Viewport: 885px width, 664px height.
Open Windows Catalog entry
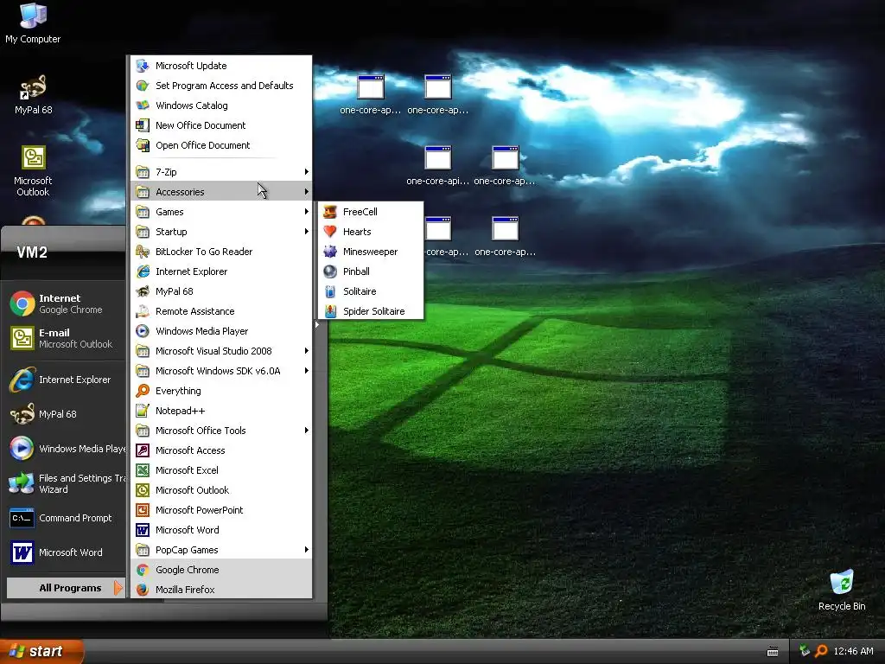[221, 105]
